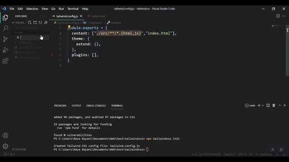Open the terminal launch profile dropdown

click(263, 105)
